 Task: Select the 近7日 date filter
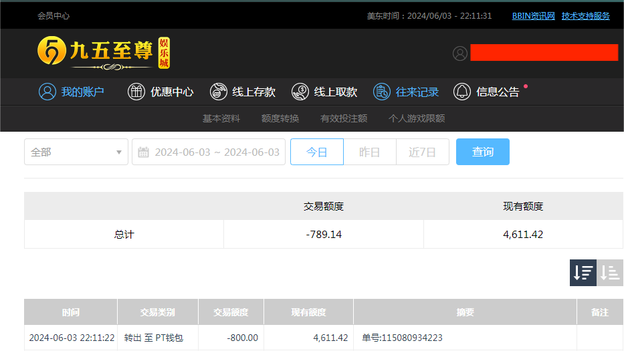point(423,152)
